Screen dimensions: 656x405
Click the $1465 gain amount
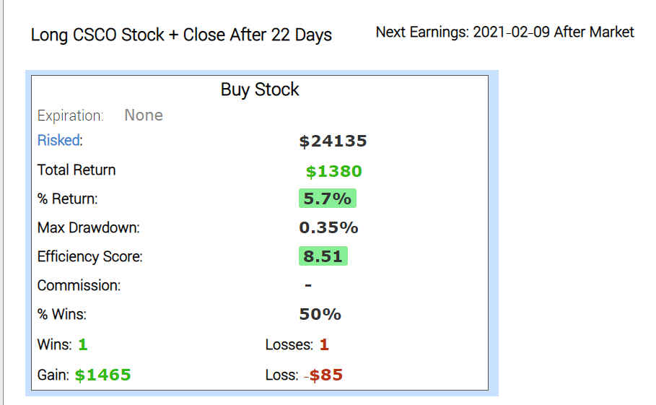pyautogui.click(x=102, y=375)
